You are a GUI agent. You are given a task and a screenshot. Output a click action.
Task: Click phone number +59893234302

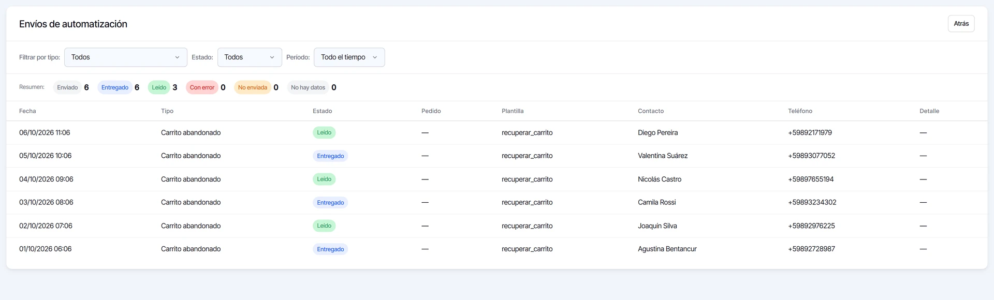[x=812, y=202]
